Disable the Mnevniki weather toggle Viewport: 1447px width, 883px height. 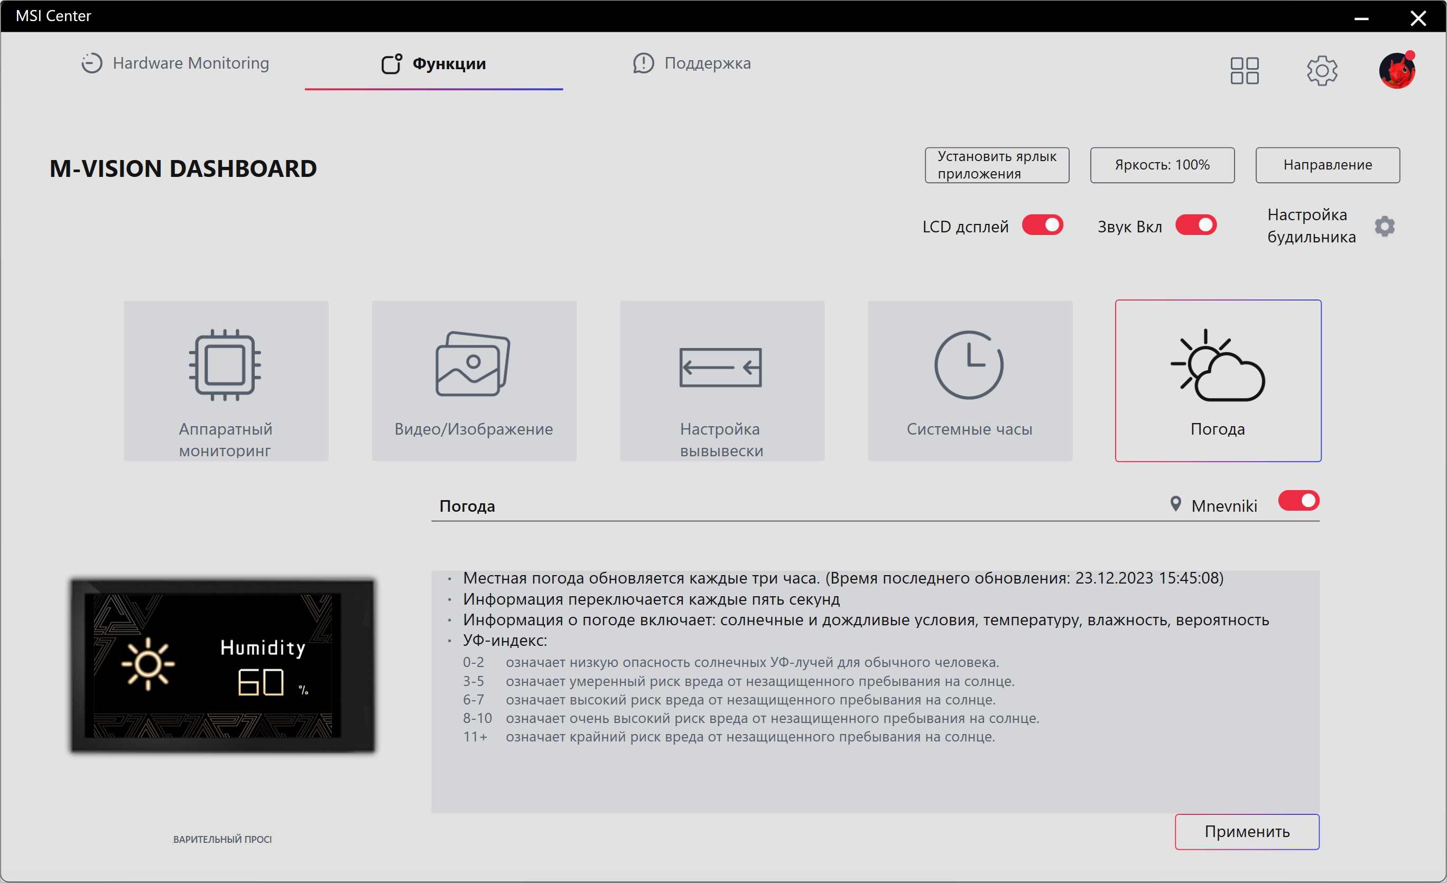click(1298, 501)
